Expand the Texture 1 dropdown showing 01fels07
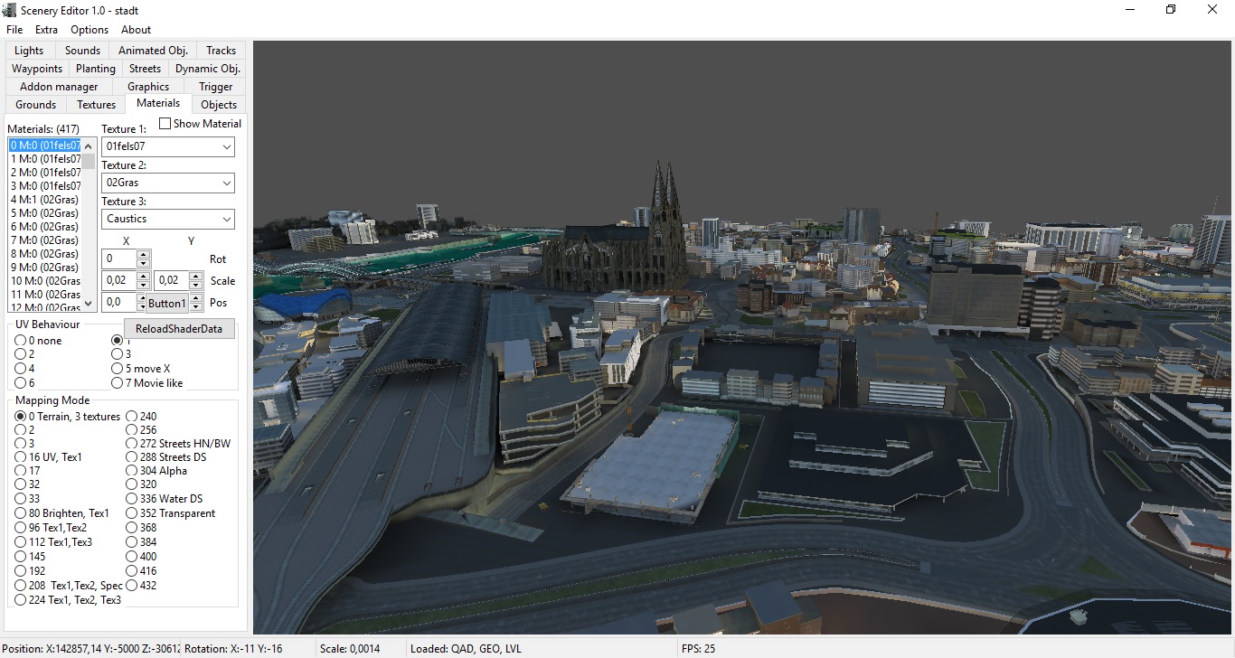The image size is (1235, 658). click(x=226, y=146)
